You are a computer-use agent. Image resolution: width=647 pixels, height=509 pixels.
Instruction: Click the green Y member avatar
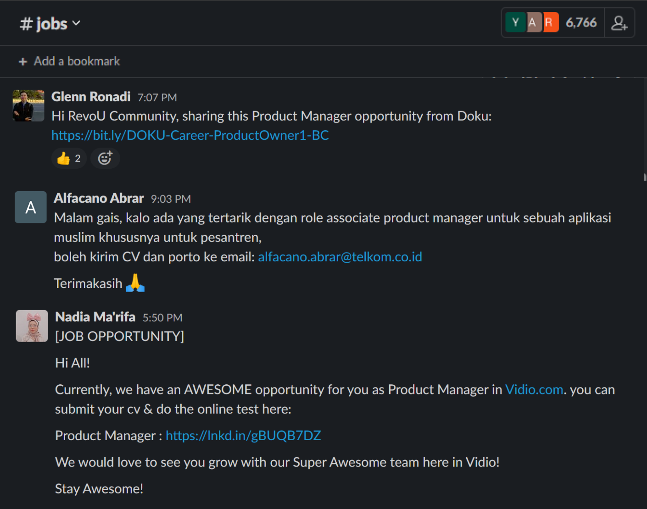(x=515, y=22)
